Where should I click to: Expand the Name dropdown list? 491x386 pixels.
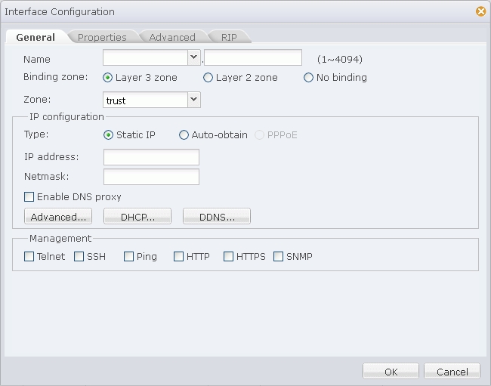point(194,57)
